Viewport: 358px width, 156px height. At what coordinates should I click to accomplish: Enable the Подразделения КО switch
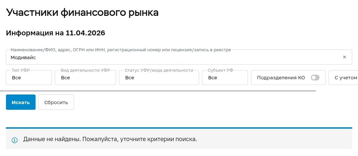315,78
